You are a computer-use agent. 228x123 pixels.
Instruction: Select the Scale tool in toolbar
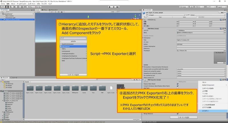14,7
